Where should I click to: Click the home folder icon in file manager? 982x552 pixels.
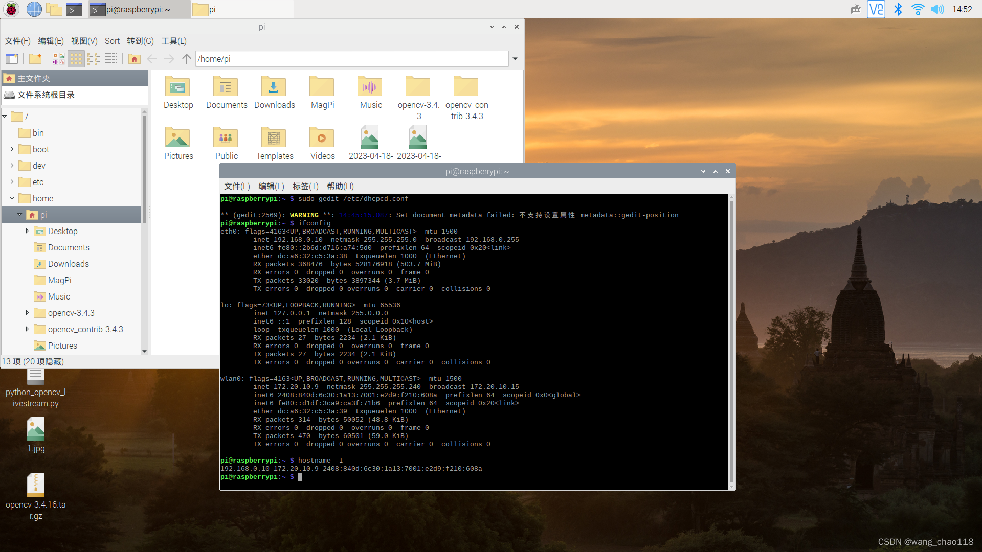(x=134, y=59)
